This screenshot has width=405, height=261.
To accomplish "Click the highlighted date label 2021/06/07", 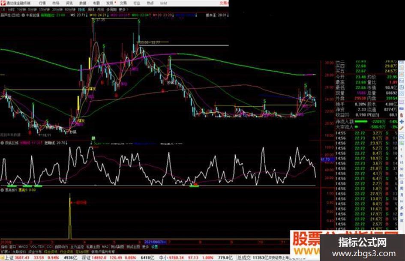I will coord(155,242).
